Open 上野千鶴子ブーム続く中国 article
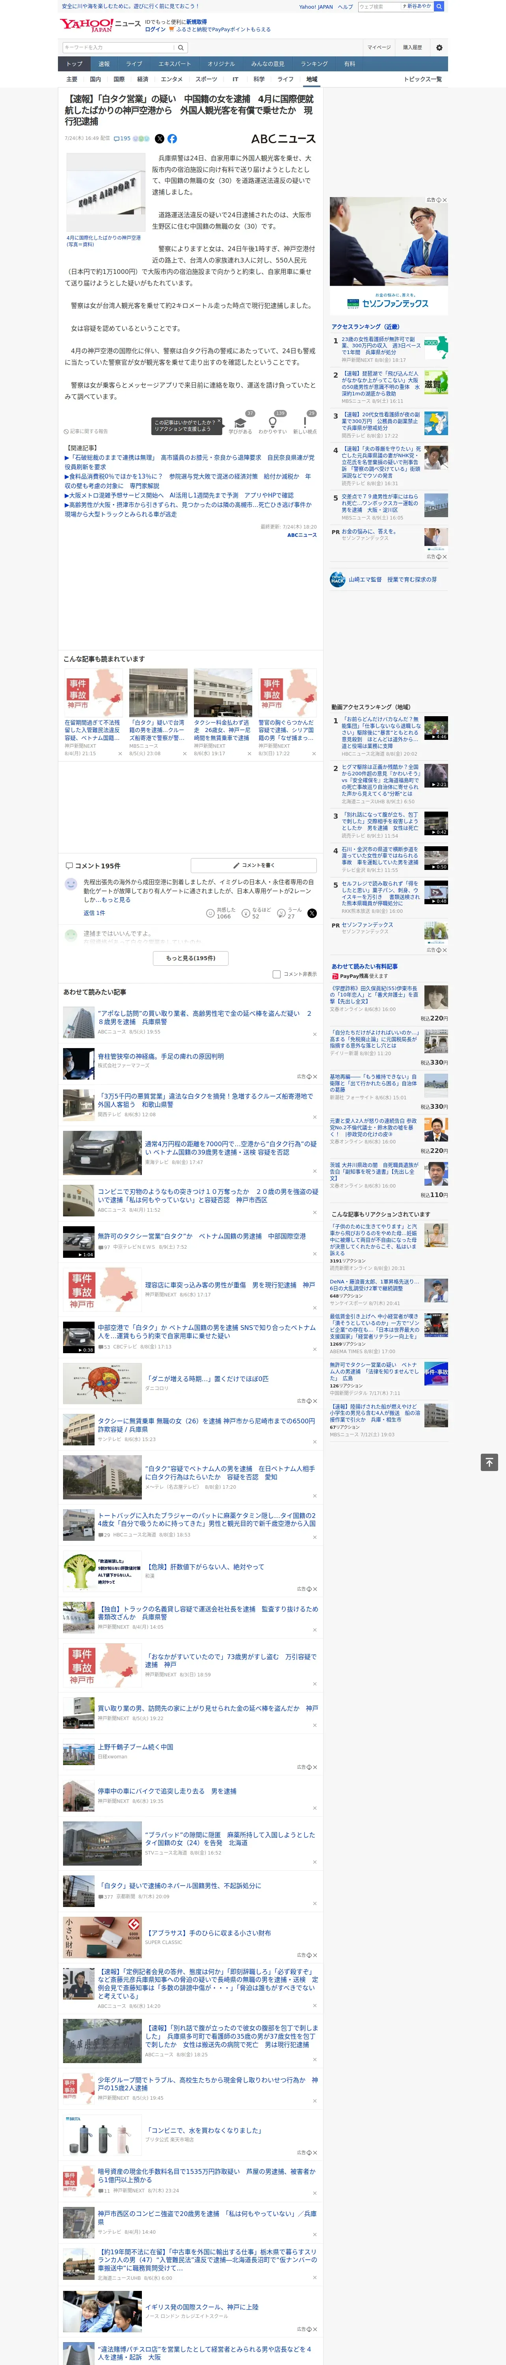The image size is (506, 2365). pos(136,1747)
